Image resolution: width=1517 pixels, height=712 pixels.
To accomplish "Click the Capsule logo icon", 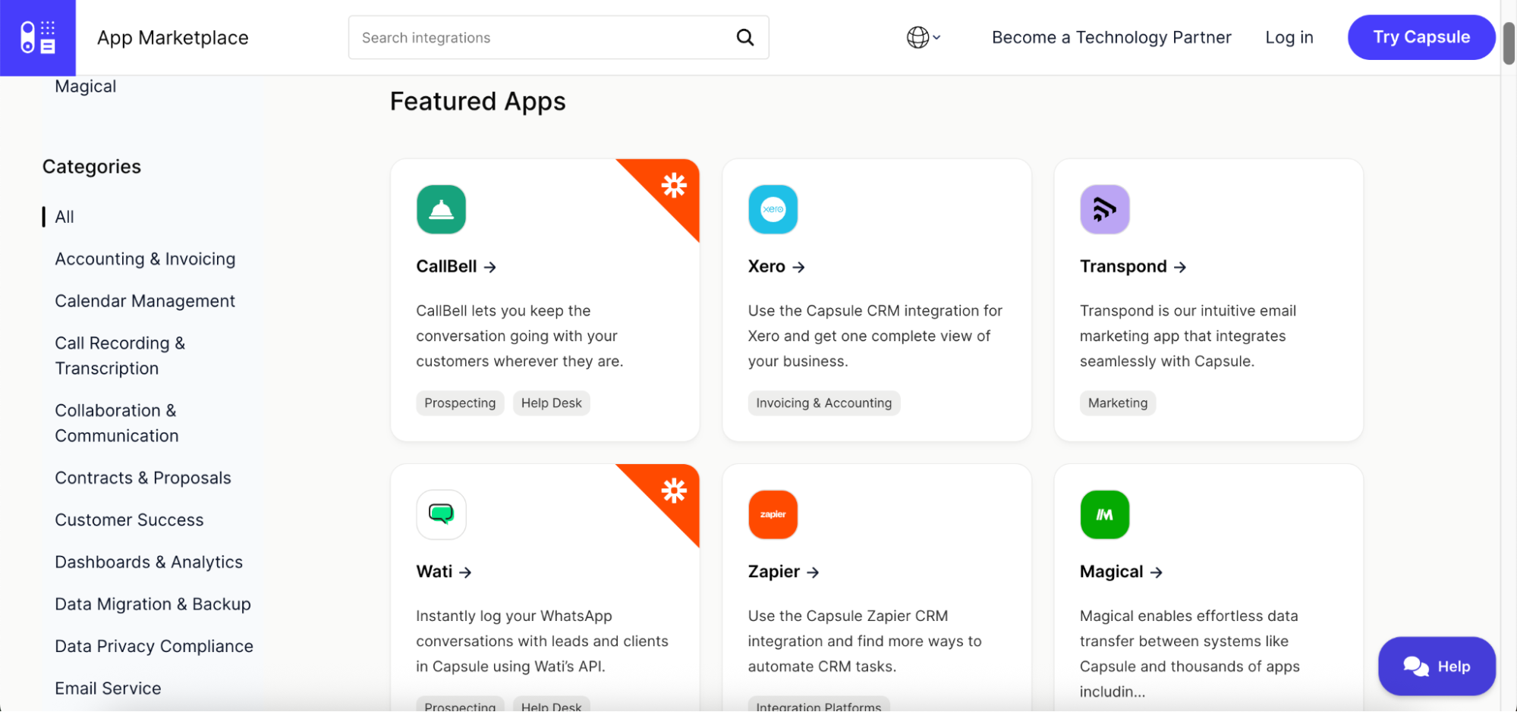I will (x=37, y=37).
